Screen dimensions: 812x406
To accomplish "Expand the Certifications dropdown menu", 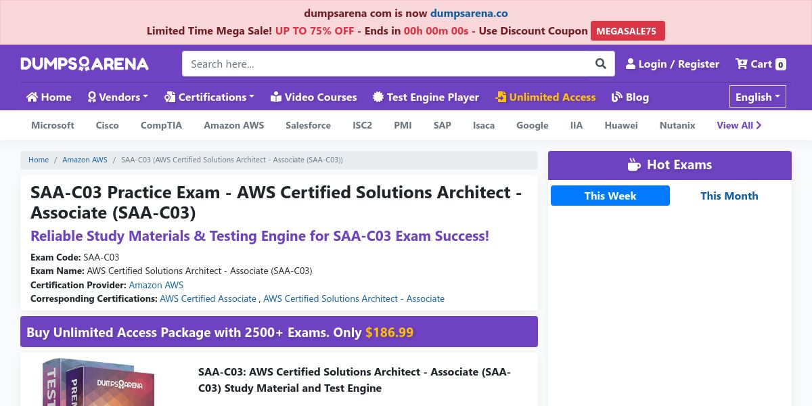I will (209, 97).
